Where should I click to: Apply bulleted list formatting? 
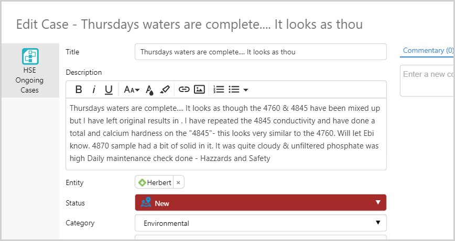[234, 89]
